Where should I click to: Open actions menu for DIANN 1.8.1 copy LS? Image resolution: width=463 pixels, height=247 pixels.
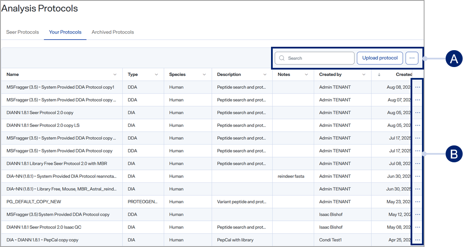pos(417,126)
